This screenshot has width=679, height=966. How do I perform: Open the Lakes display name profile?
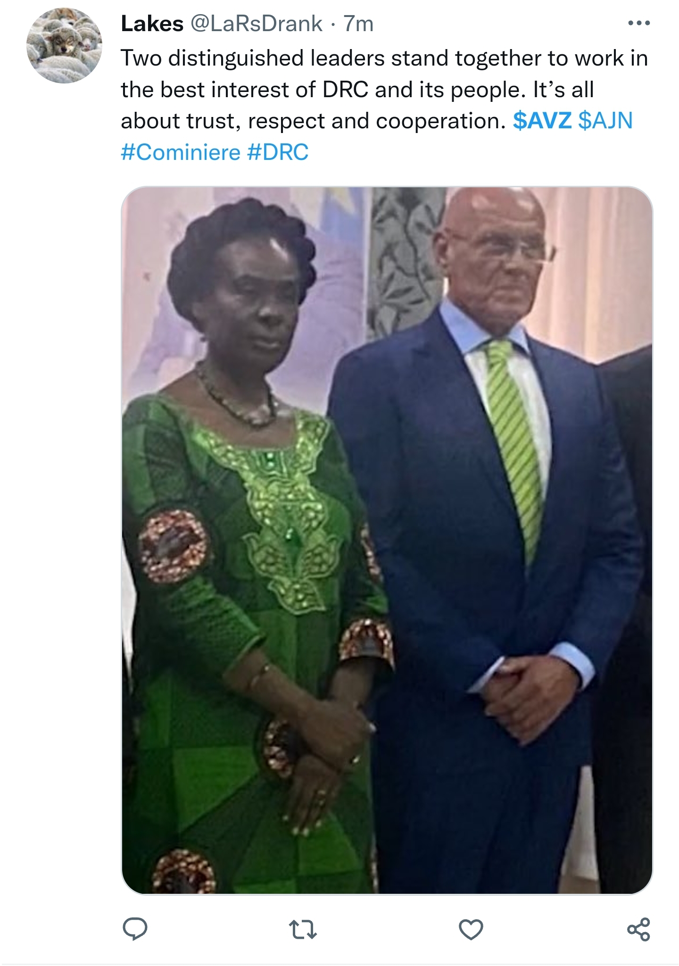(x=152, y=24)
